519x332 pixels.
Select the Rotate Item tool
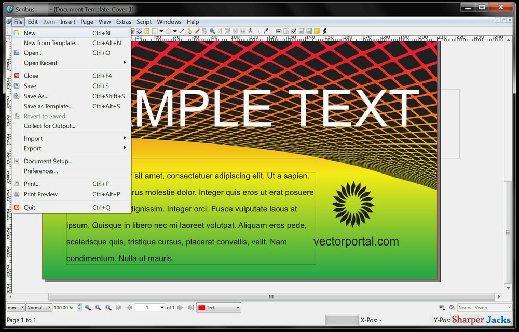206,31
